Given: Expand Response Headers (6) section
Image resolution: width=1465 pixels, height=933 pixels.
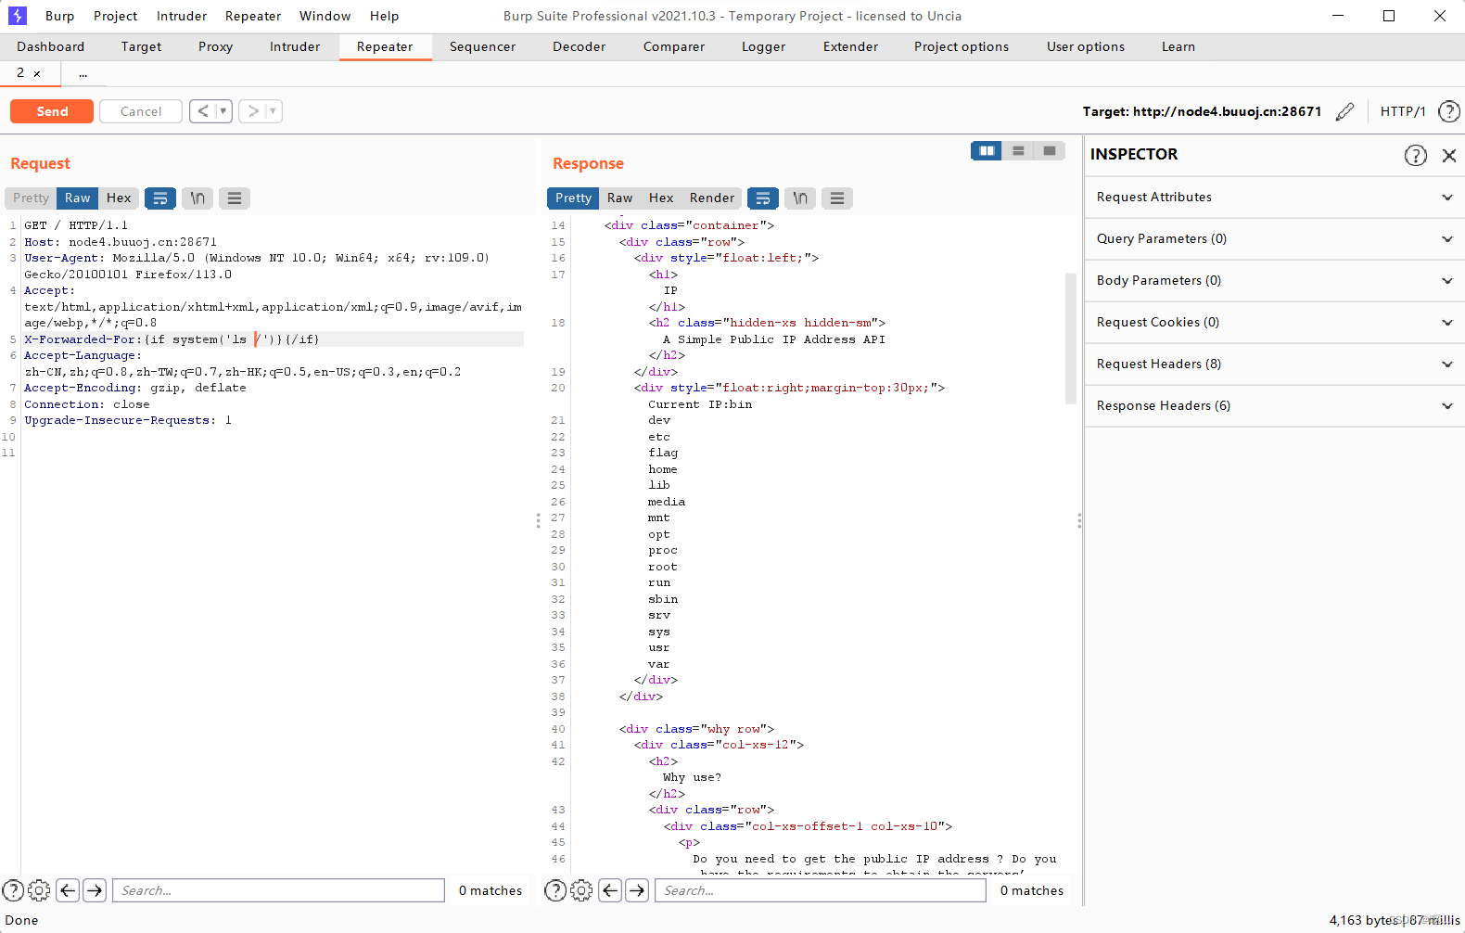Looking at the screenshot, I should click(1275, 405).
